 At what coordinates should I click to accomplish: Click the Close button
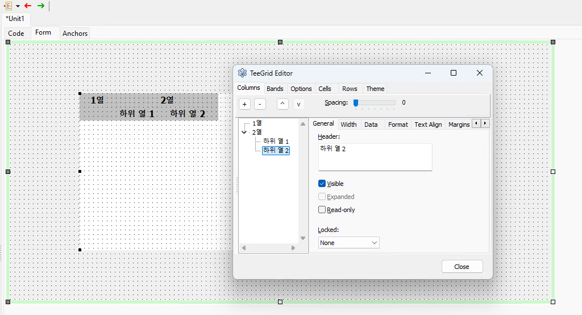tap(462, 267)
